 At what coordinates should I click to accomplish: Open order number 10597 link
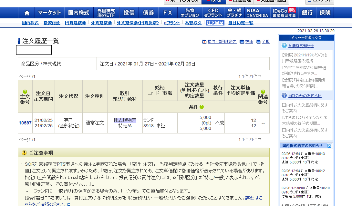25,122
